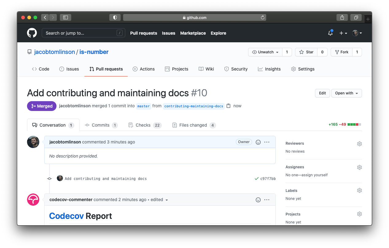Open the Marketplace menu item
The width and height of the screenshot is (389, 248).
coord(193,33)
